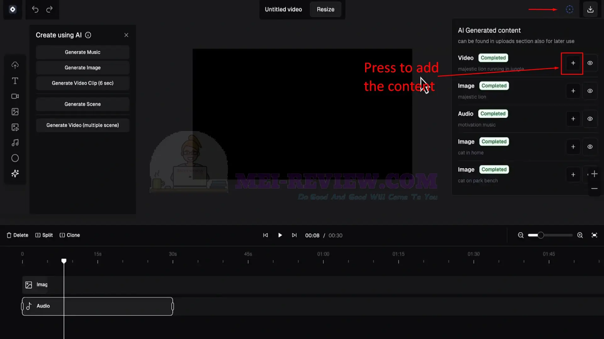Click Generate Image button
The width and height of the screenshot is (604, 339).
point(82,68)
